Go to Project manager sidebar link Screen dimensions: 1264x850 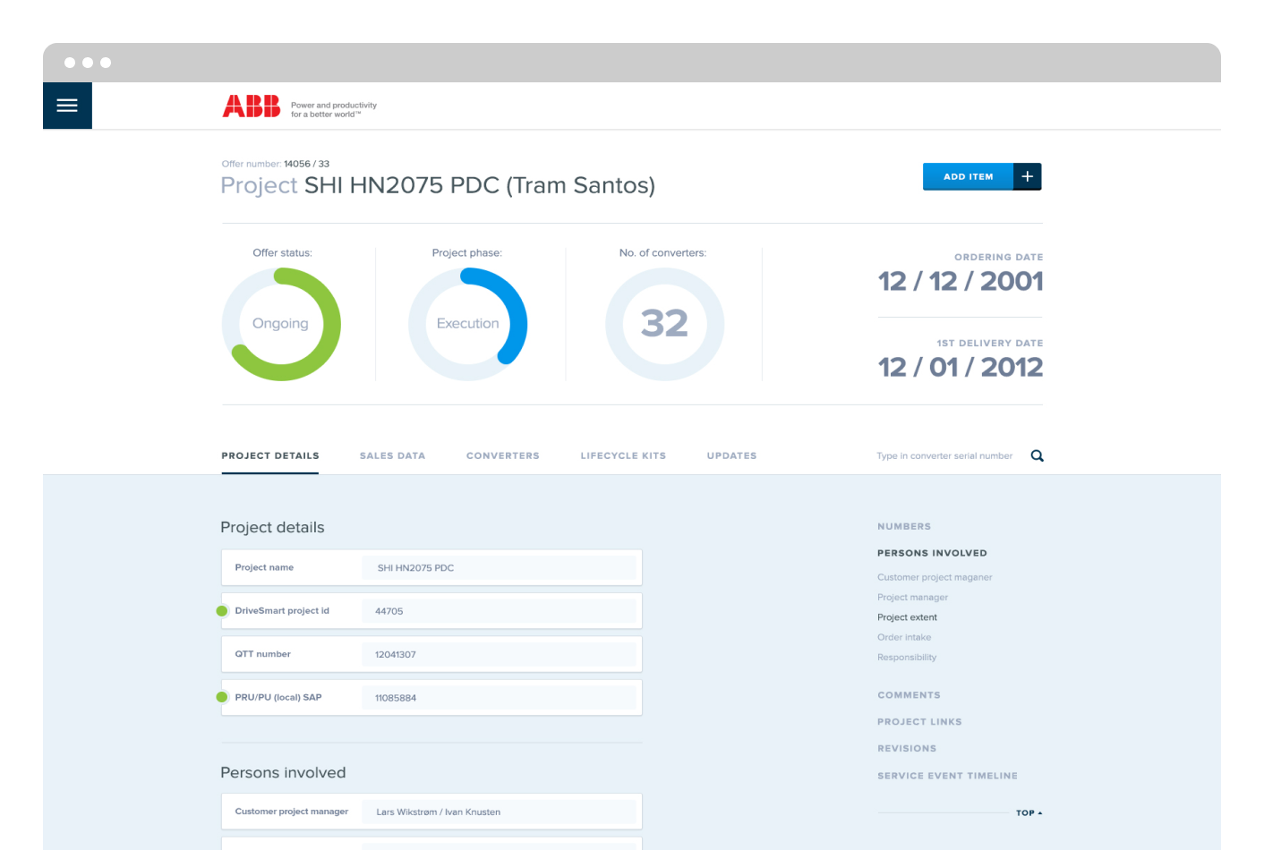tap(912, 598)
